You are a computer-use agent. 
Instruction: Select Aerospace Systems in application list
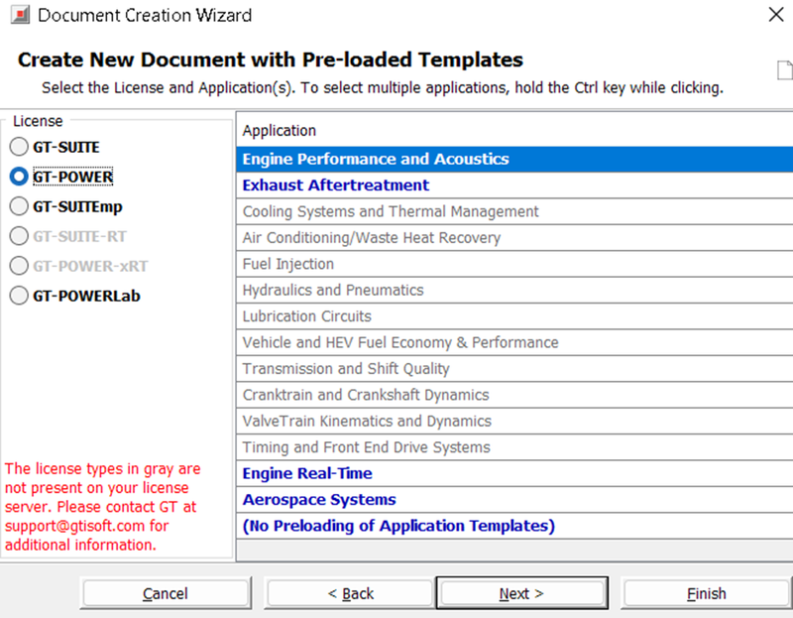(x=514, y=500)
